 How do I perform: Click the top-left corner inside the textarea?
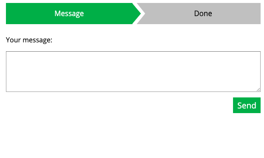(x=8, y=53)
